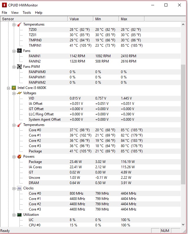Collapse the Voltages section

(14, 93)
